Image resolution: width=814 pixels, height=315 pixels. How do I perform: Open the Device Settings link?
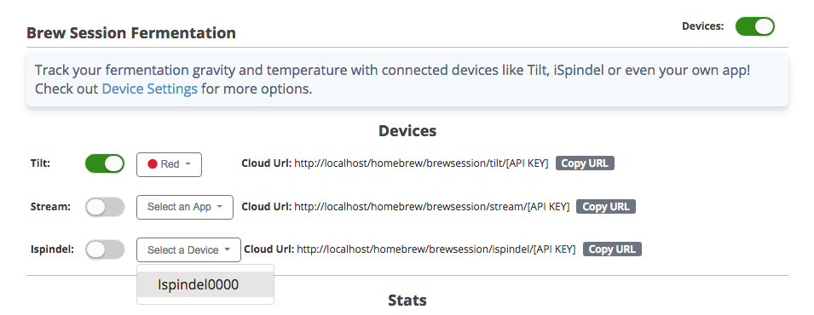pos(149,89)
